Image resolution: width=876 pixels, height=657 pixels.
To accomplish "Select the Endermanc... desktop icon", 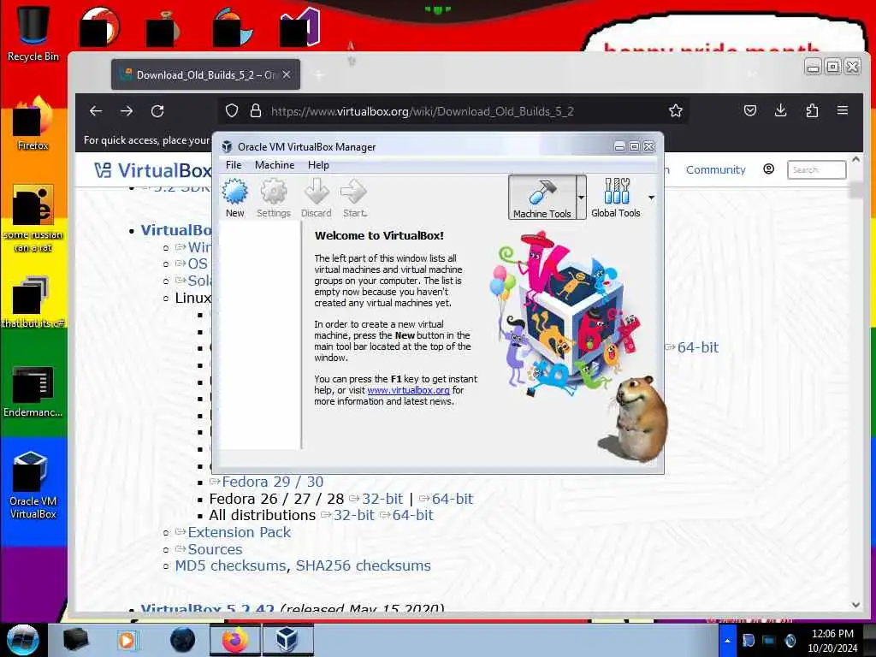I will [33, 392].
